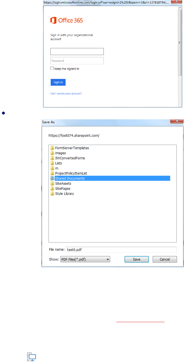Click the Cancel button
184x362 pixels.
165,259
